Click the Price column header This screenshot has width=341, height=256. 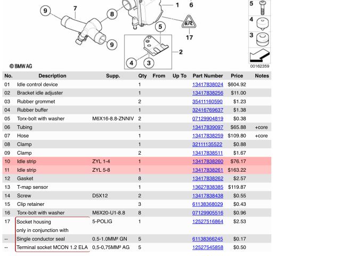coord(237,76)
